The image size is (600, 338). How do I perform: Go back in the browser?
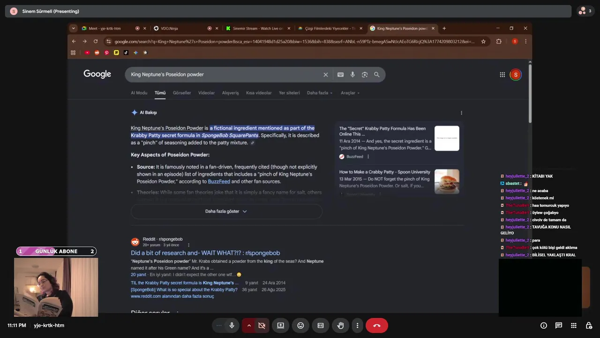[74, 41]
